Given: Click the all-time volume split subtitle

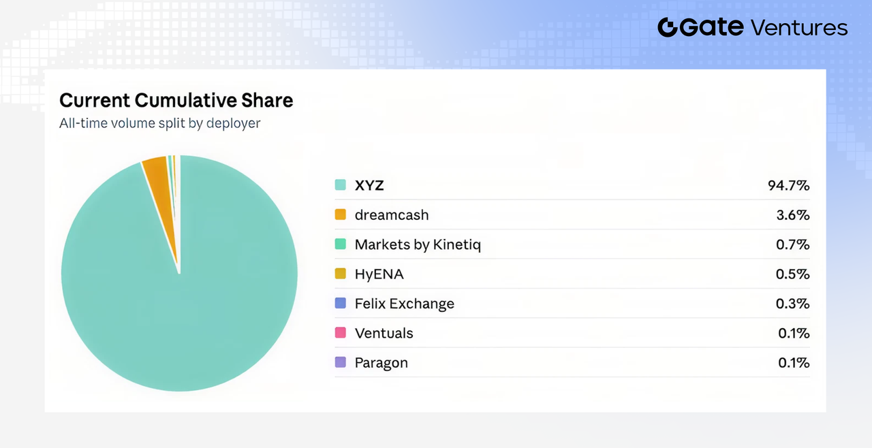Looking at the screenshot, I should click(160, 123).
